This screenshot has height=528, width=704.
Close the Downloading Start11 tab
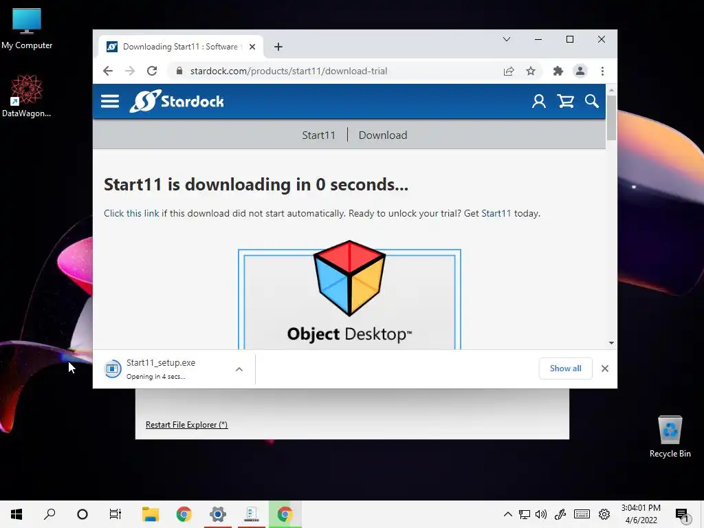point(252,47)
